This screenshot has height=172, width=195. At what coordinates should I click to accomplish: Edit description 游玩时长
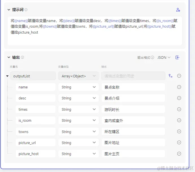click(x=133, y=109)
